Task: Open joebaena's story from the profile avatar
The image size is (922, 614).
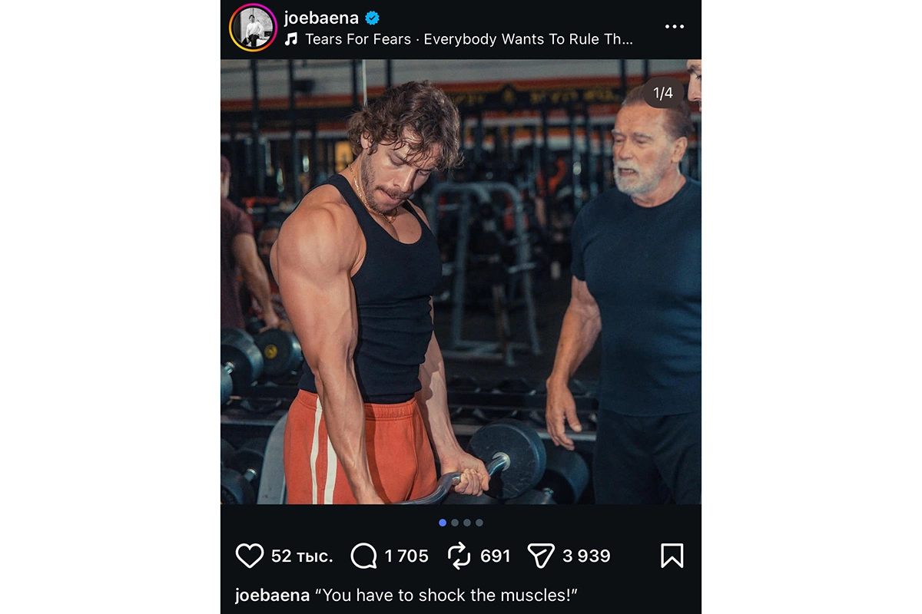Action: pos(253,28)
